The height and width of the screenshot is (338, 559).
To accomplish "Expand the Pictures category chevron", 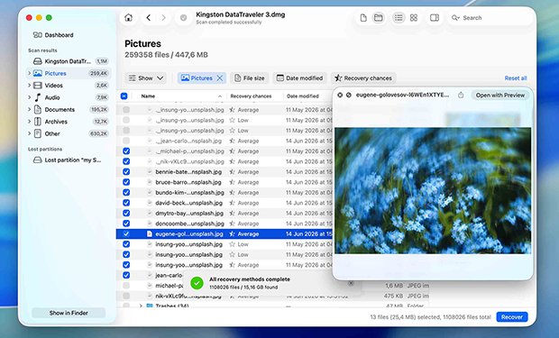I will [29, 73].
